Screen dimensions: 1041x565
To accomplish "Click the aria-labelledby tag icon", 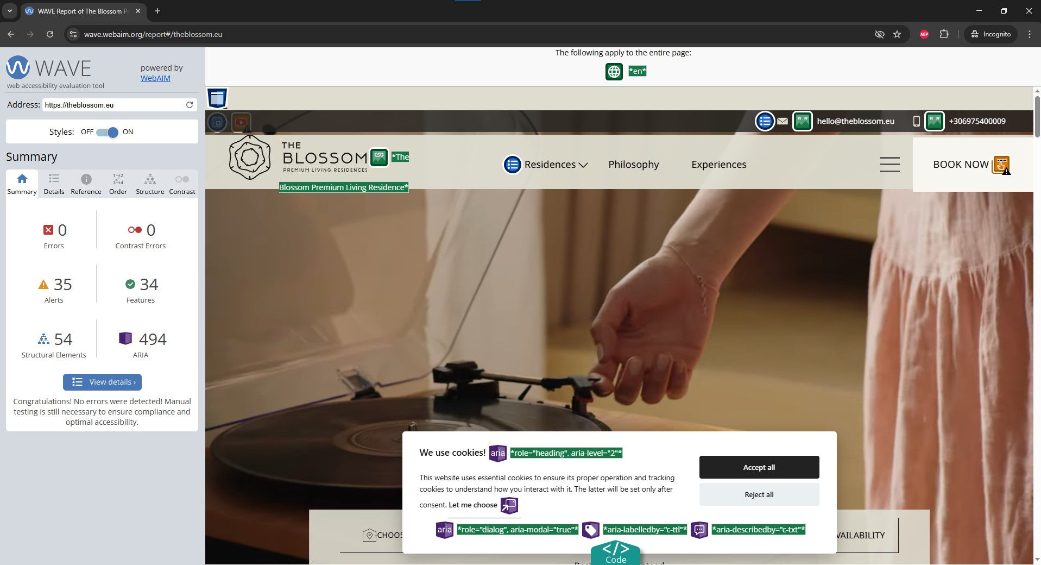I will pyautogui.click(x=590, y=530).
